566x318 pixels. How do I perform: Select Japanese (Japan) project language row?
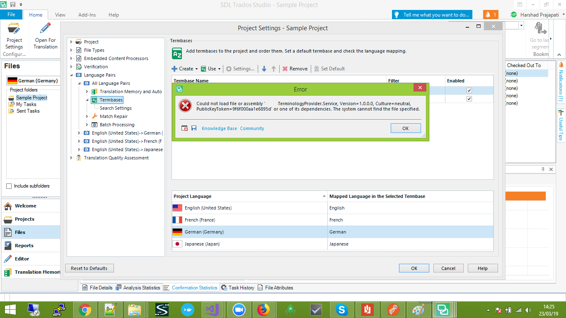tap(249, 244)
